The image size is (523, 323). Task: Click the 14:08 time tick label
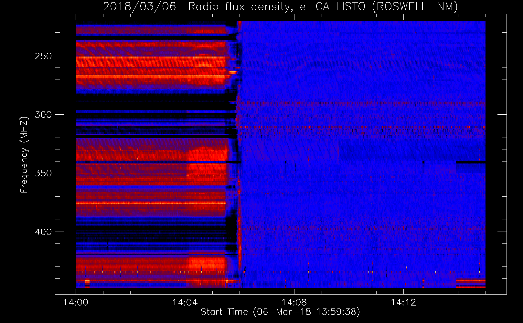(294, 303)
